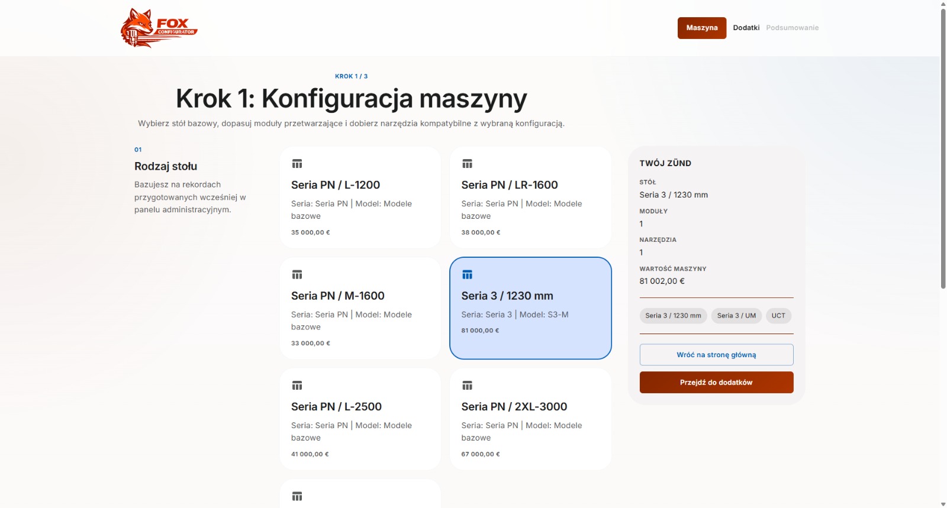Screen dimensions: 947x508
Task: Click the price 81 000,00 € on selected card
Action: (x=480, y=331)
